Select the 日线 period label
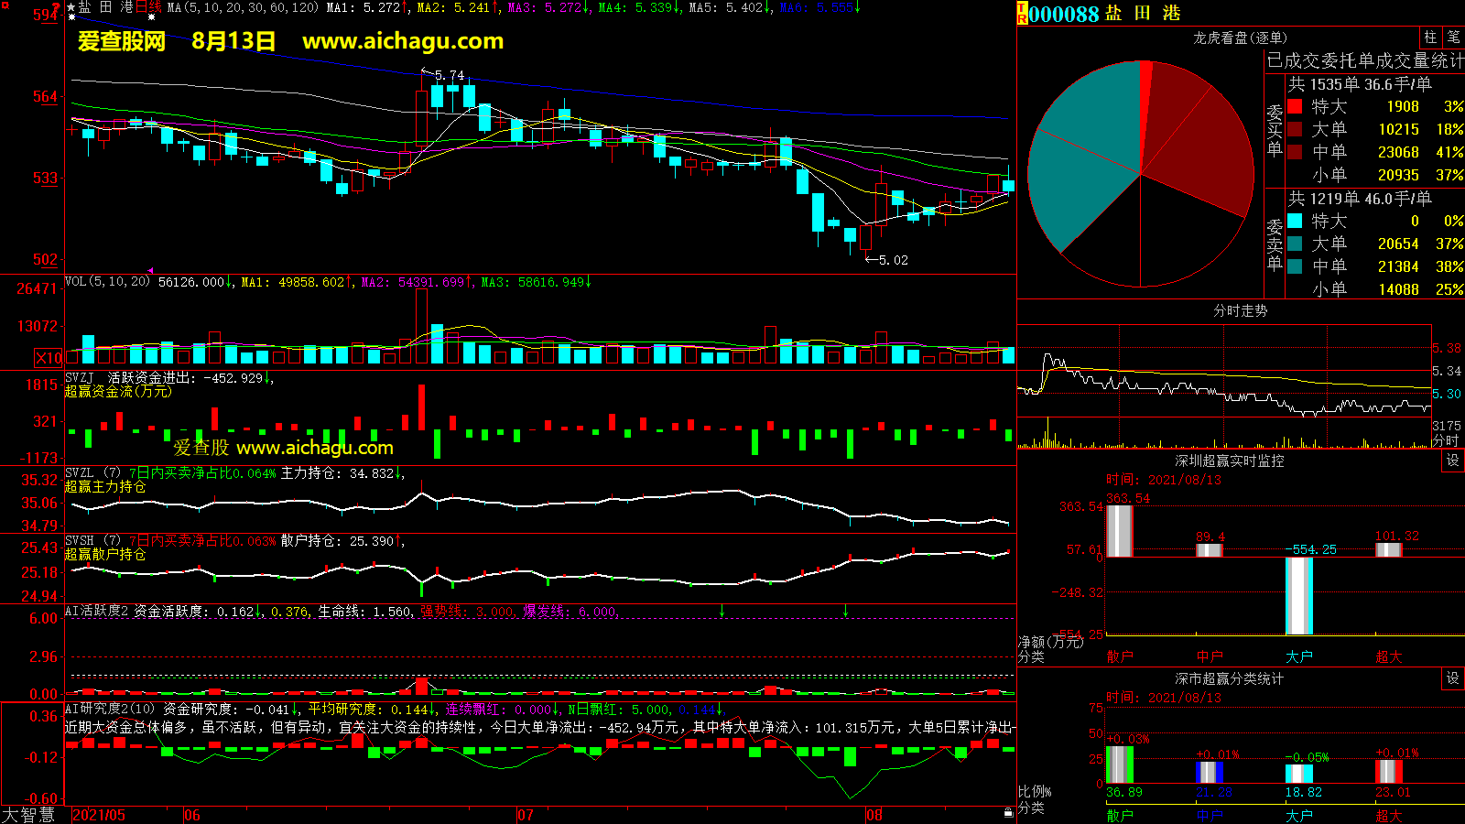This screenshot has height=824, width=1465. coord(148,7)
